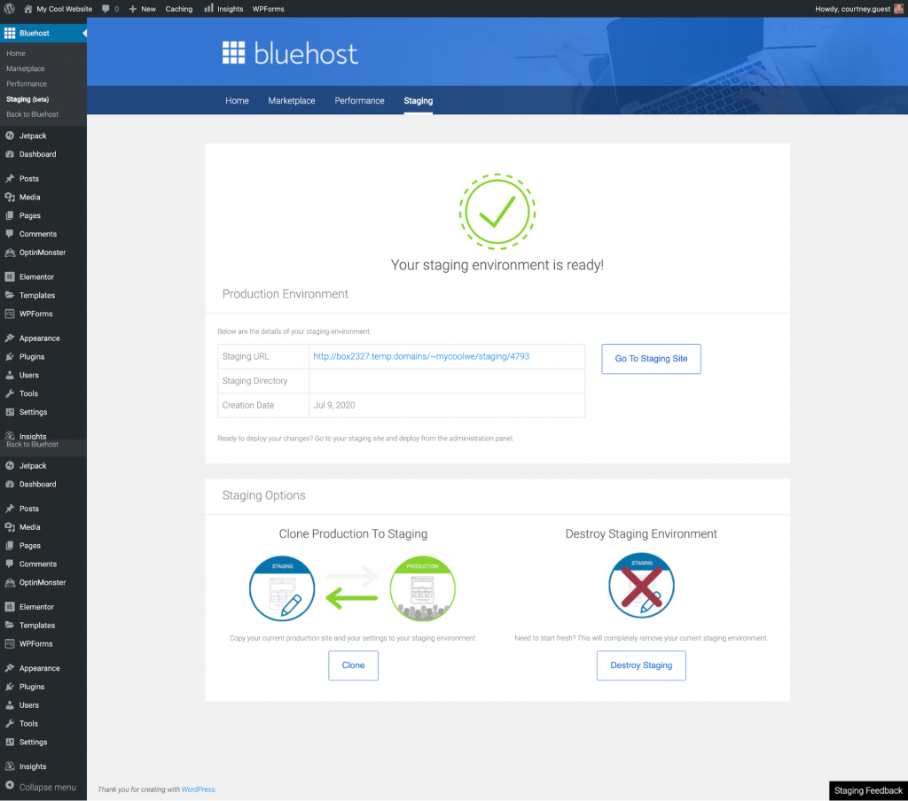Open the comments bubble in the top admin bar
Viewport: 908px width, 801px height.
[109, 9]
